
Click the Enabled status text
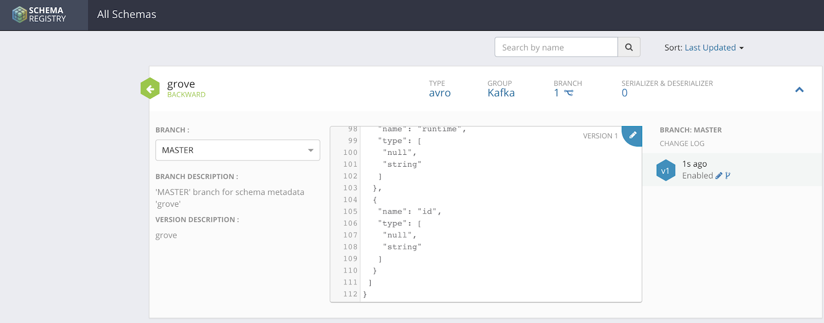point(697,176)
